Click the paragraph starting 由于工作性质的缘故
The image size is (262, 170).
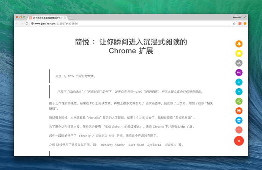click(x=131, y=106)
